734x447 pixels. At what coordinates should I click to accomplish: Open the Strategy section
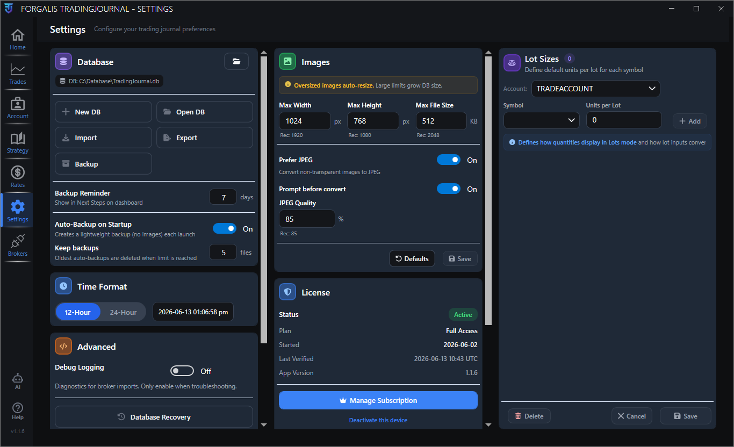(18, 143)
